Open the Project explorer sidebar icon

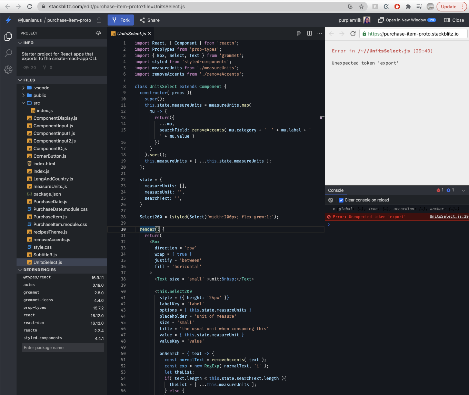point(8,37)
